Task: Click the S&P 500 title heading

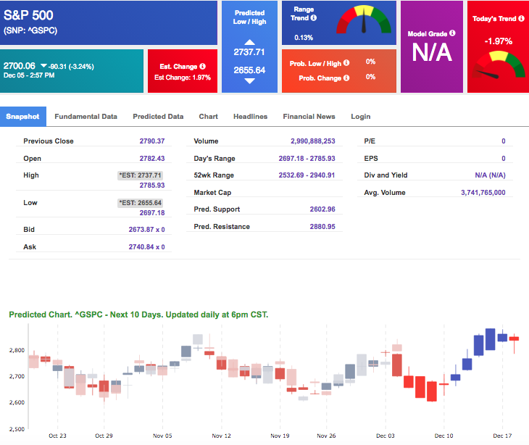Action: [28, 15]
